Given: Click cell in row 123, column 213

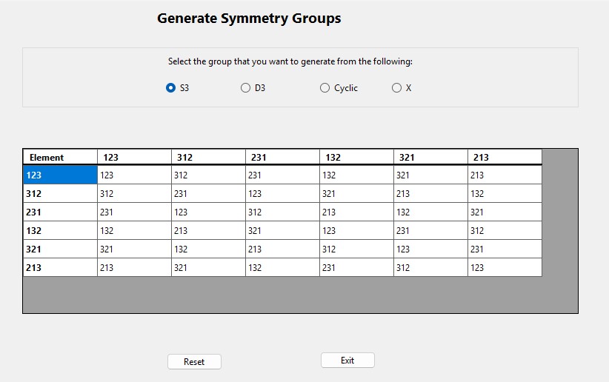Looking at the screenshot, I should [x=505, y=175].
